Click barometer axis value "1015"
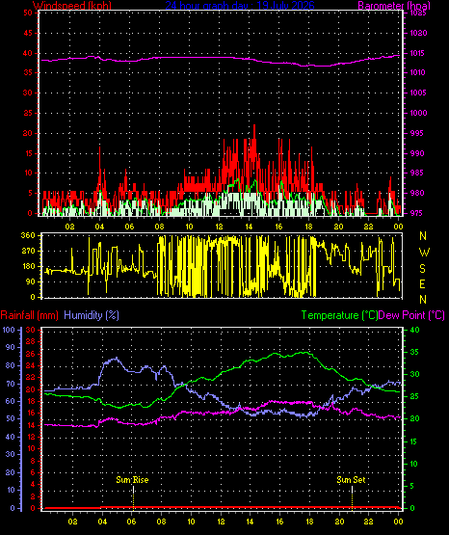Viewport: 449px width, 535px height. [418, 53]
